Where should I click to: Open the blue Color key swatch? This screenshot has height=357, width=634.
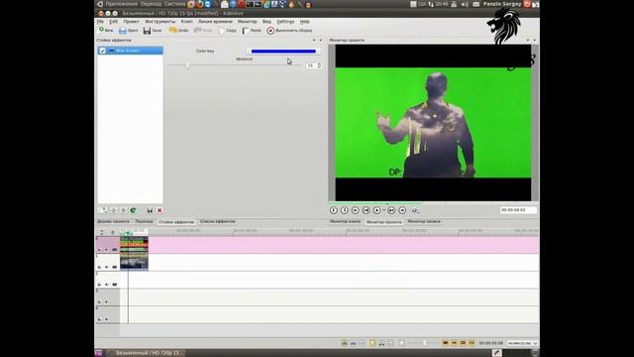(x=283, y=51)
